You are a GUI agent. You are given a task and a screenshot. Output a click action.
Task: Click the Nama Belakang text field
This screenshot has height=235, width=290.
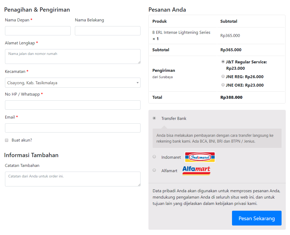point(108,31)
